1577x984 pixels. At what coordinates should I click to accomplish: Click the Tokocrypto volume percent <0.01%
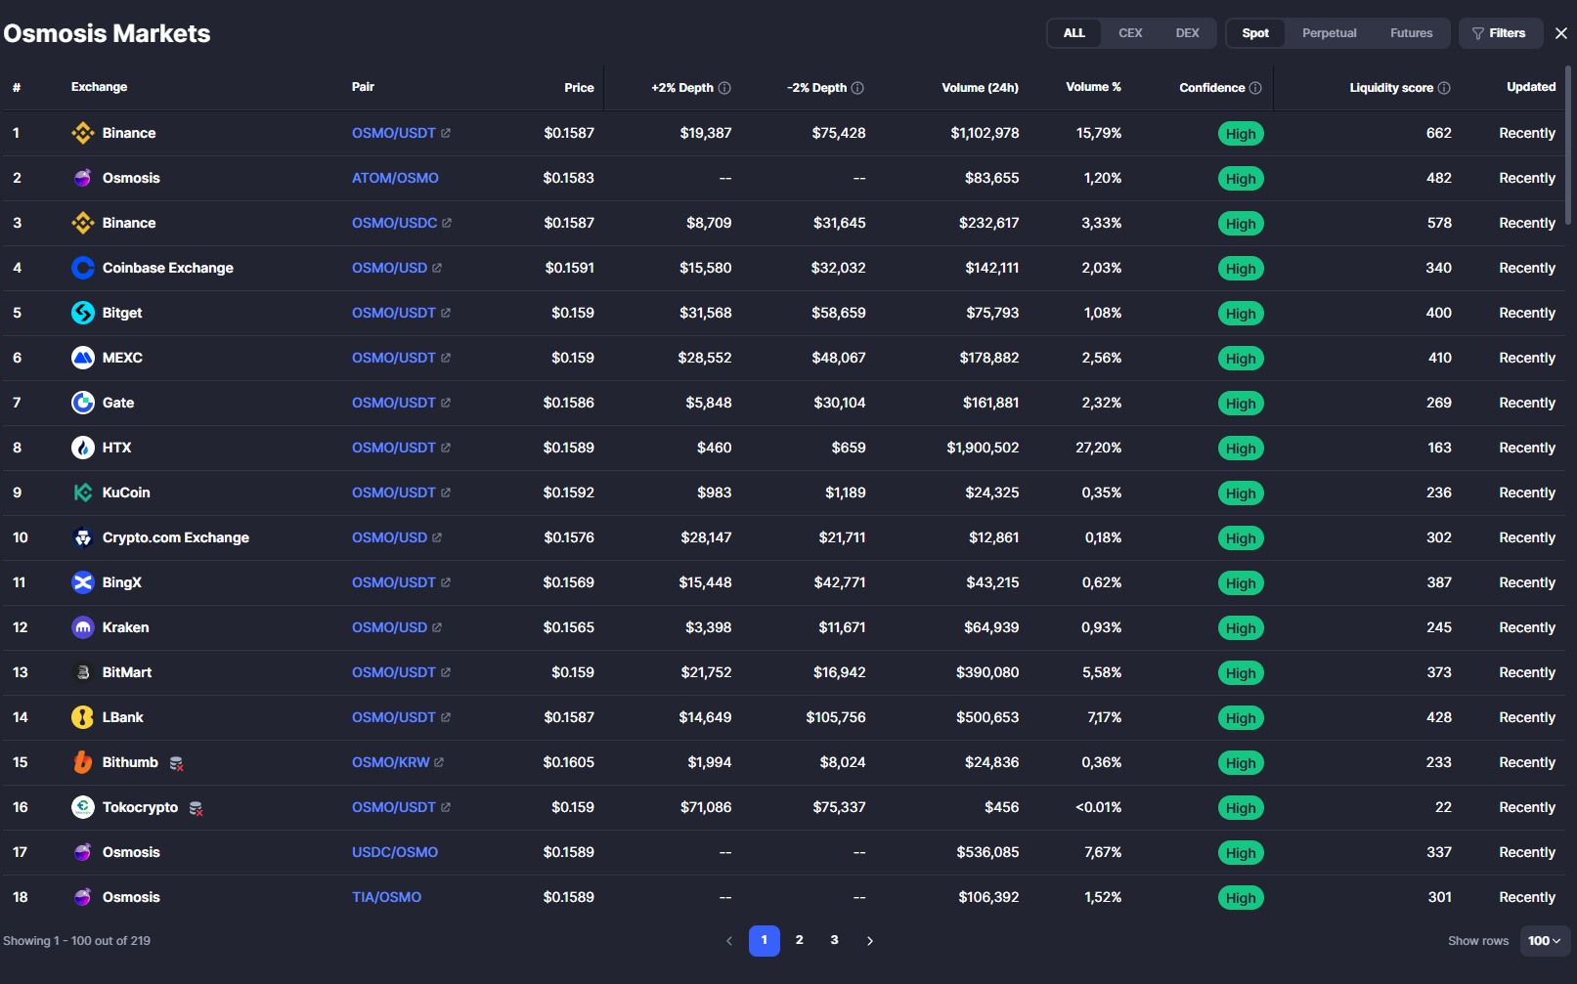tap(1098, 807)
